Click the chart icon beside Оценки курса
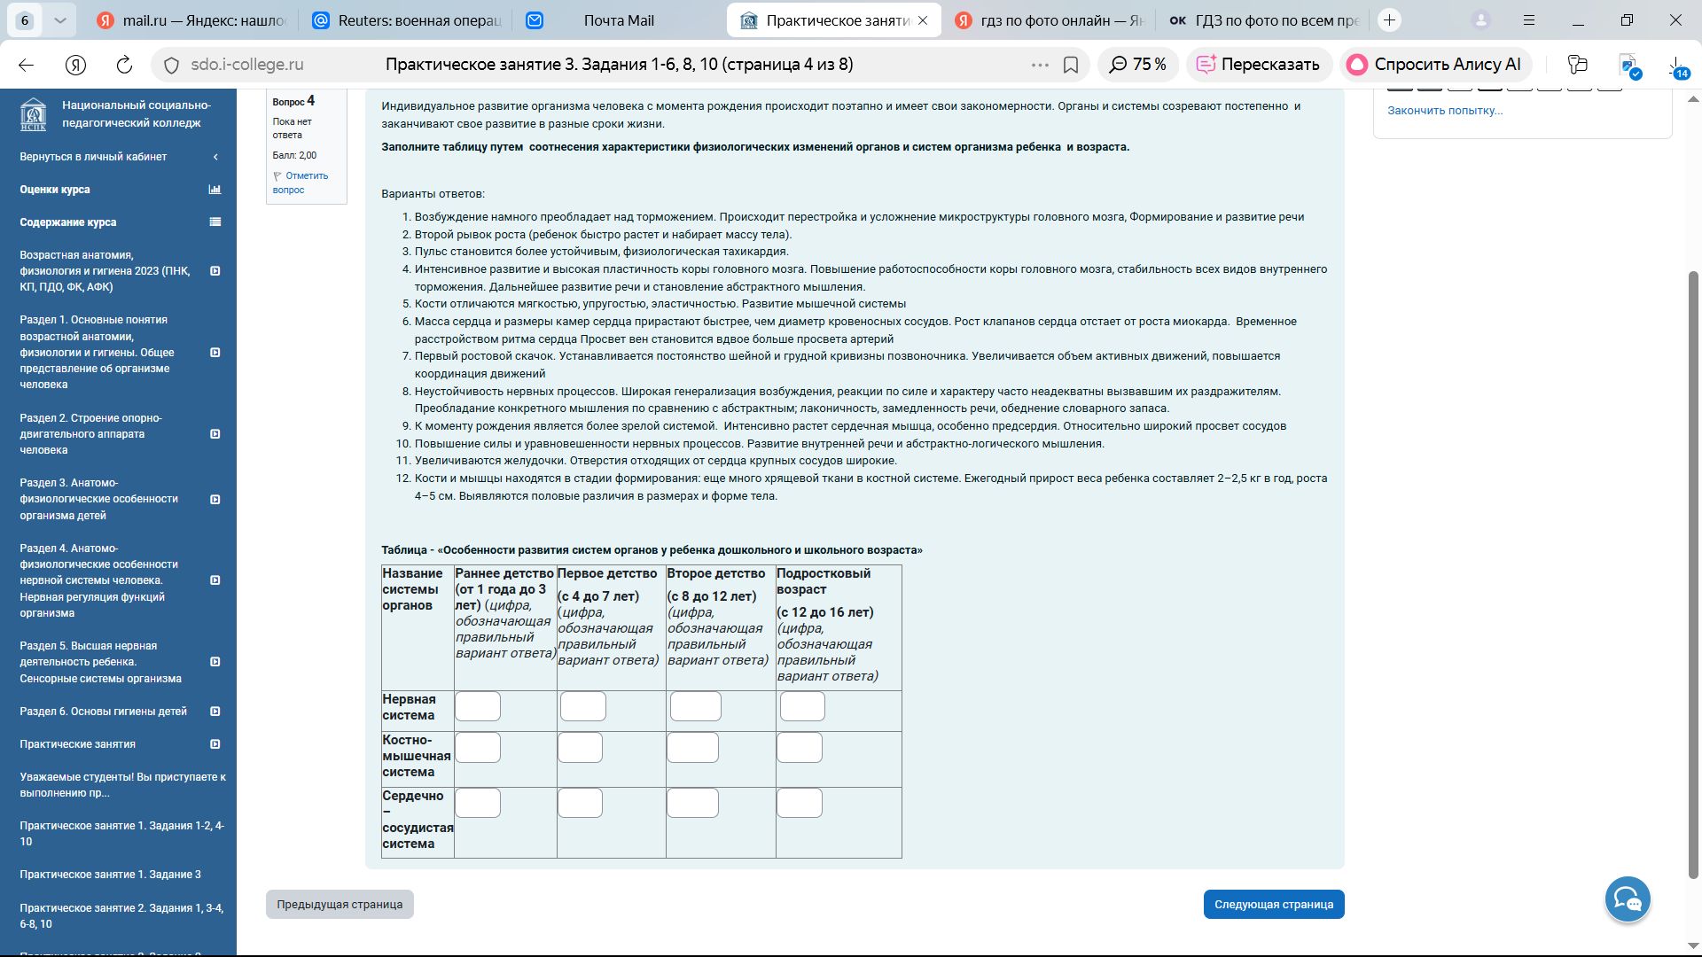This screenshot has width=1702, height=957. 215,190
